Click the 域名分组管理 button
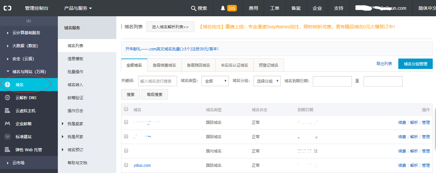The image size is (436, 173). point(415,64)
